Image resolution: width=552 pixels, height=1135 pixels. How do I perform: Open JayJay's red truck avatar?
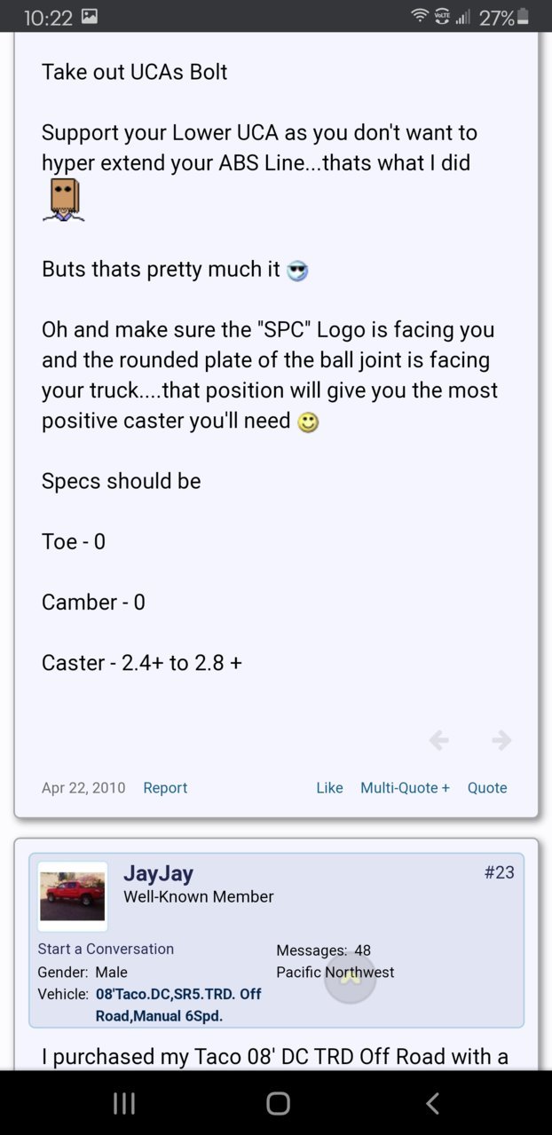[x=73, y=896]
